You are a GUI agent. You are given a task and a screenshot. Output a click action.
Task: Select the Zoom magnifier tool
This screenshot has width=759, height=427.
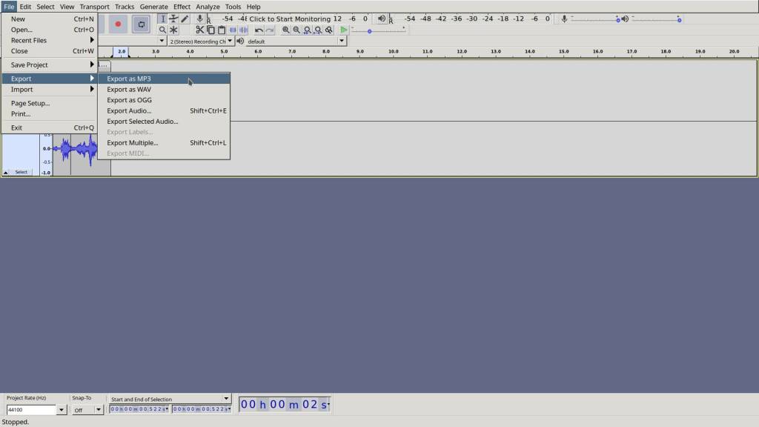(162, 30)
